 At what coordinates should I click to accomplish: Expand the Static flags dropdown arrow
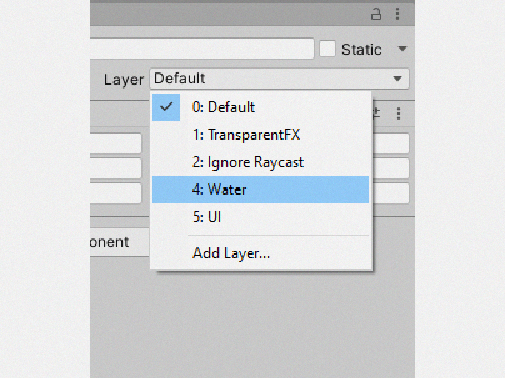[402, 49]
